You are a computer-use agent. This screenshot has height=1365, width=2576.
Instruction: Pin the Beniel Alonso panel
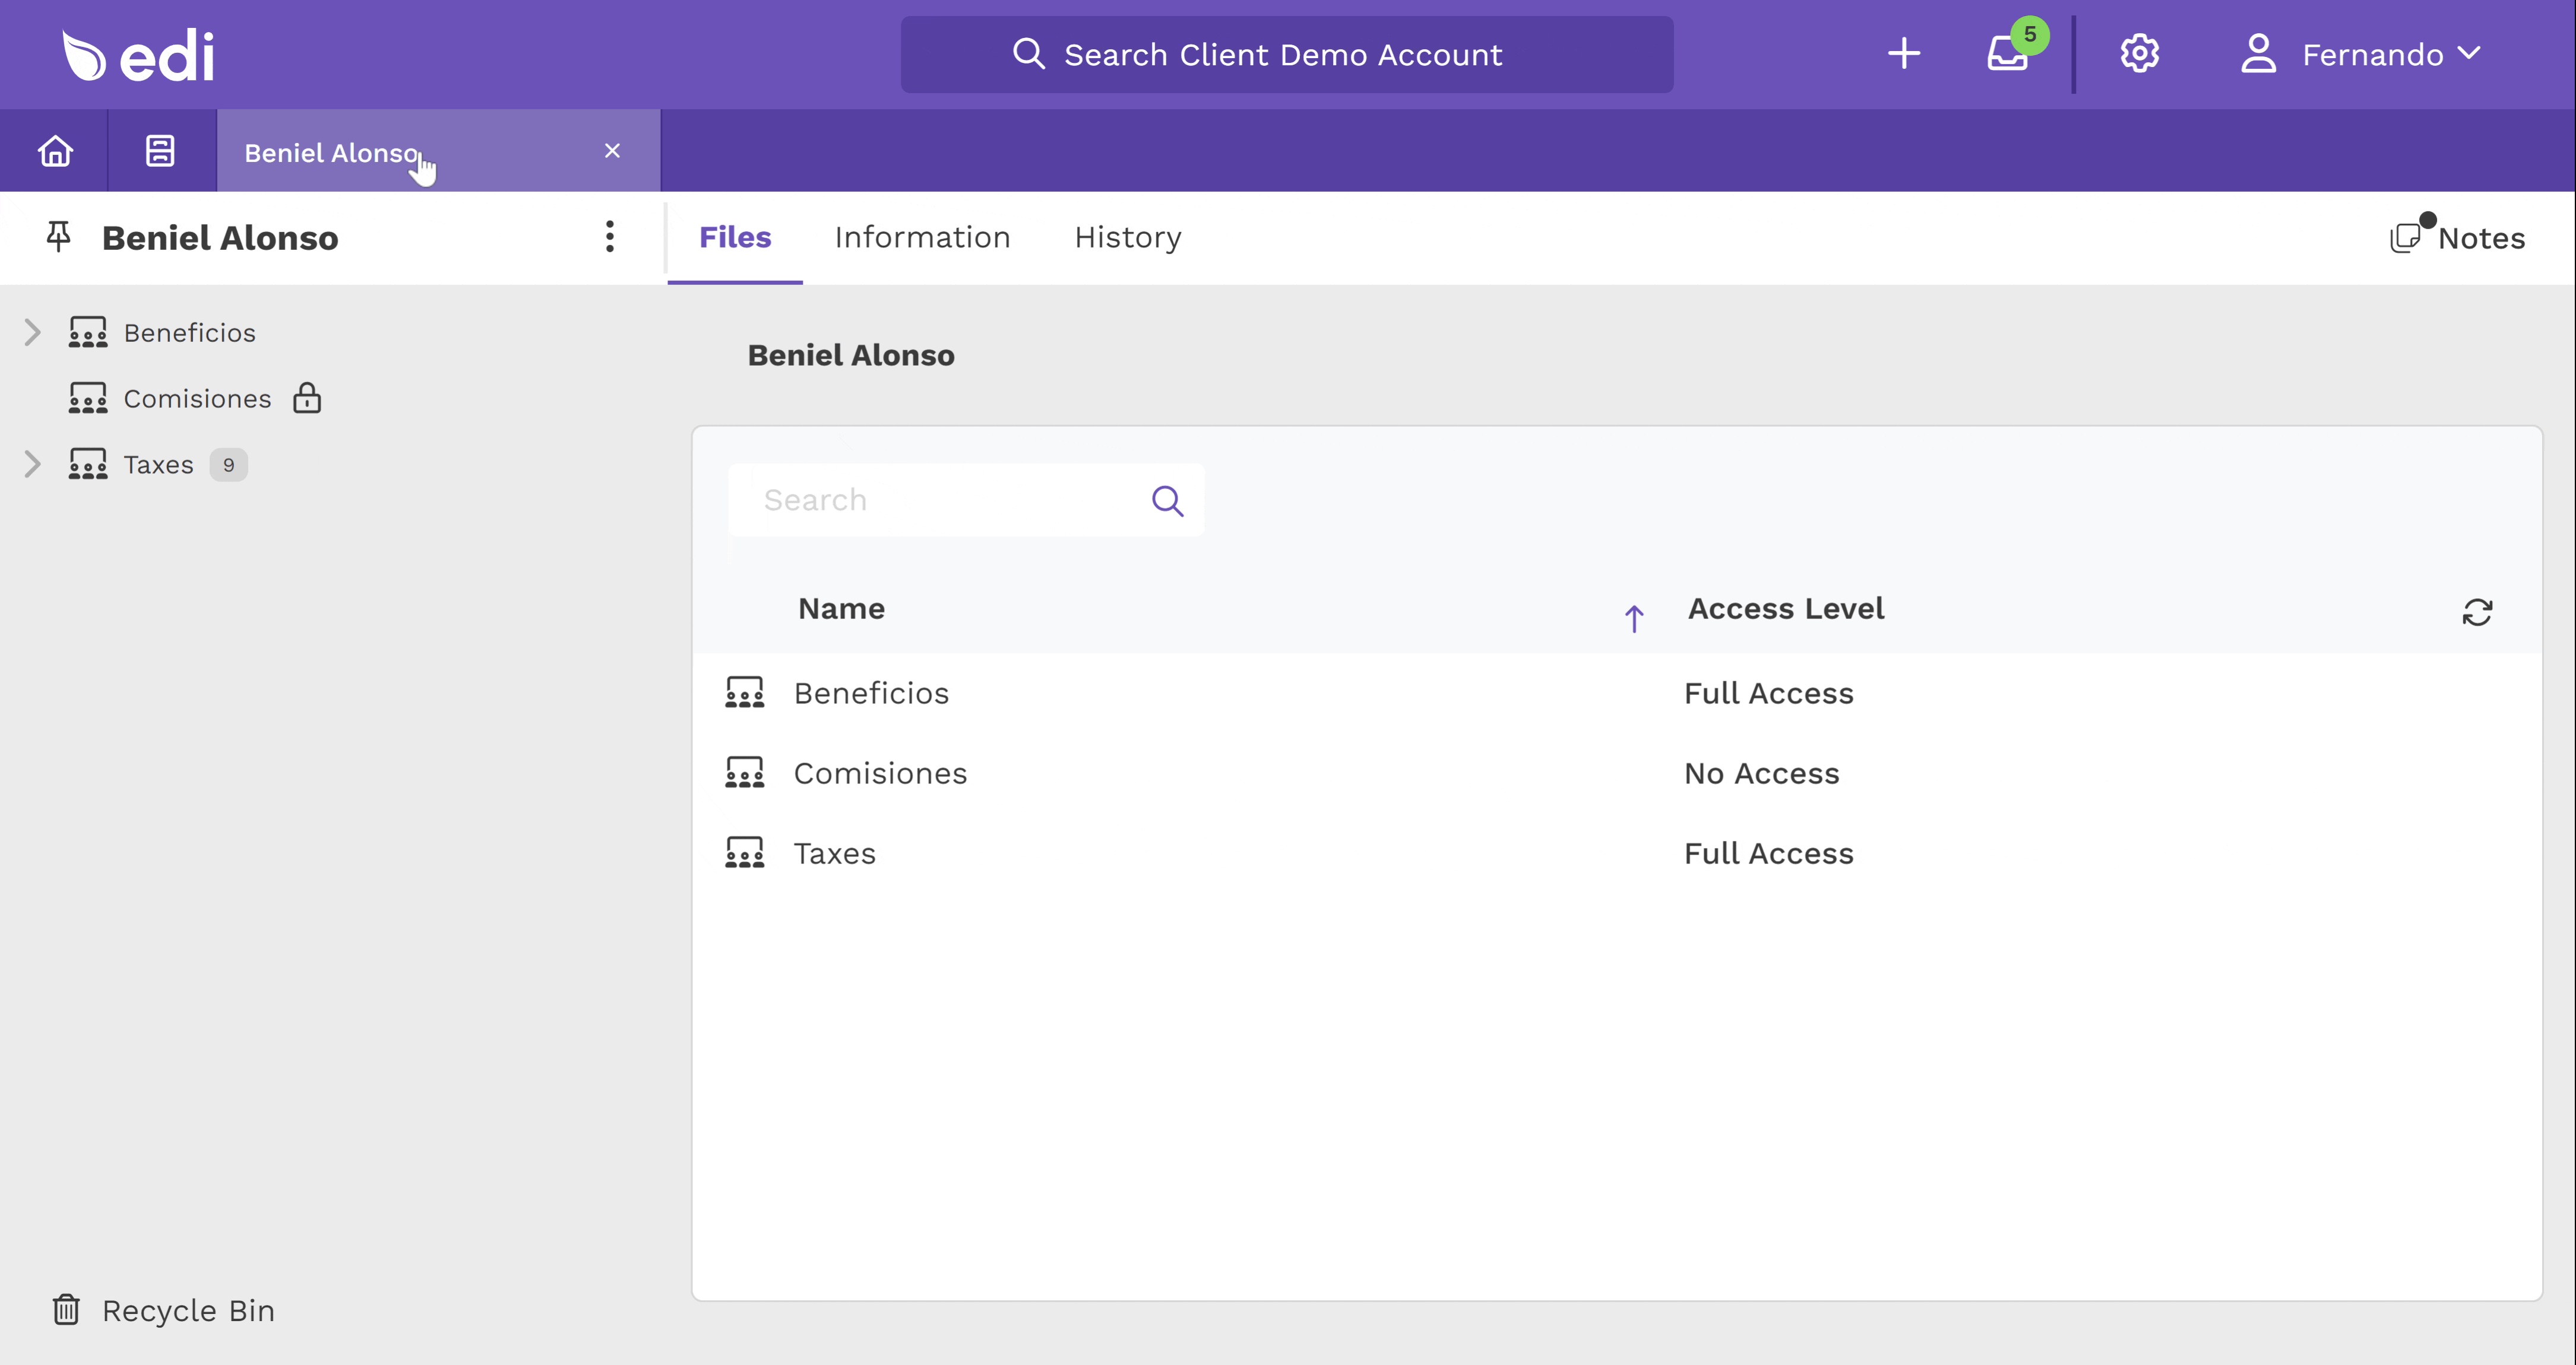57,237
